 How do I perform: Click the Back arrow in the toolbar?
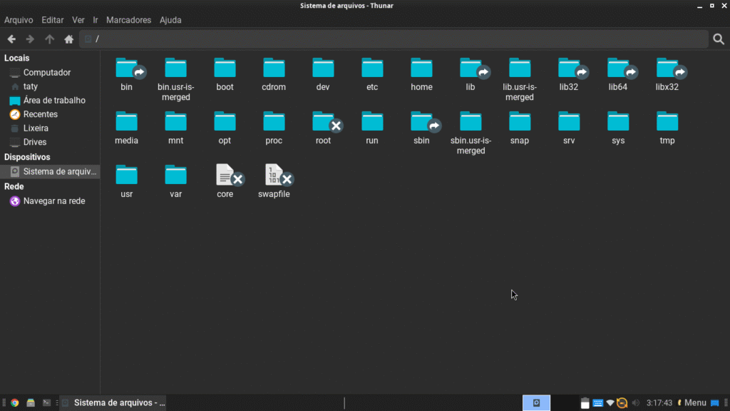click(11, 39)
